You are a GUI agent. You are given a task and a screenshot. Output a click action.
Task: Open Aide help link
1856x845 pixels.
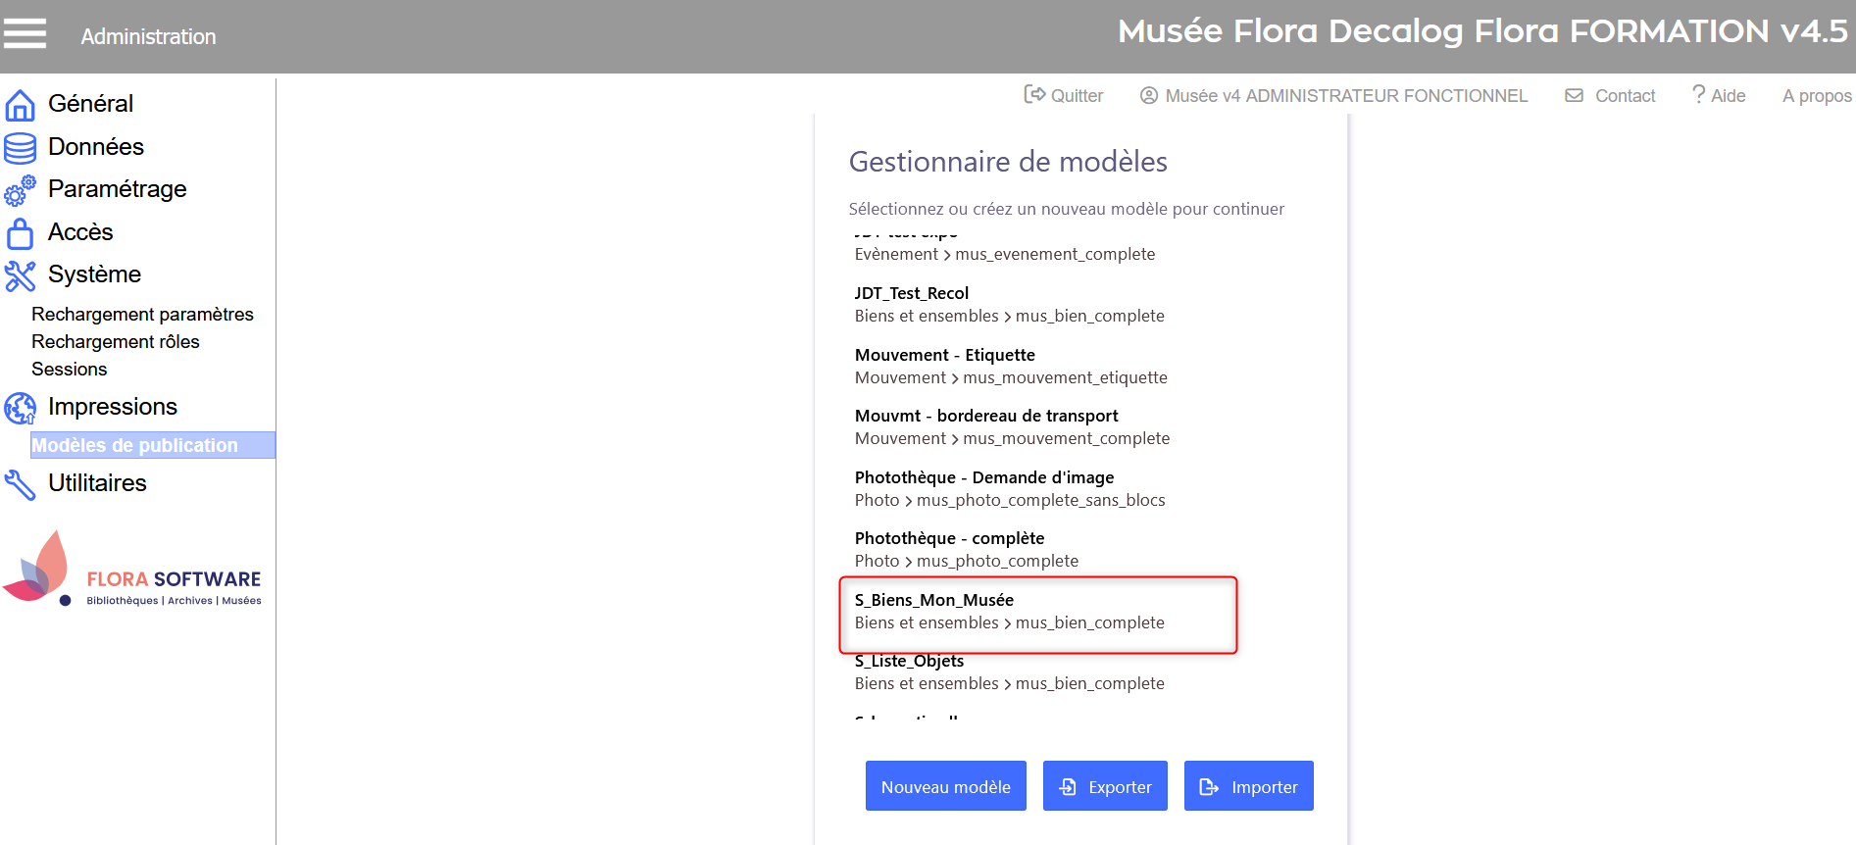point(1719,95)
